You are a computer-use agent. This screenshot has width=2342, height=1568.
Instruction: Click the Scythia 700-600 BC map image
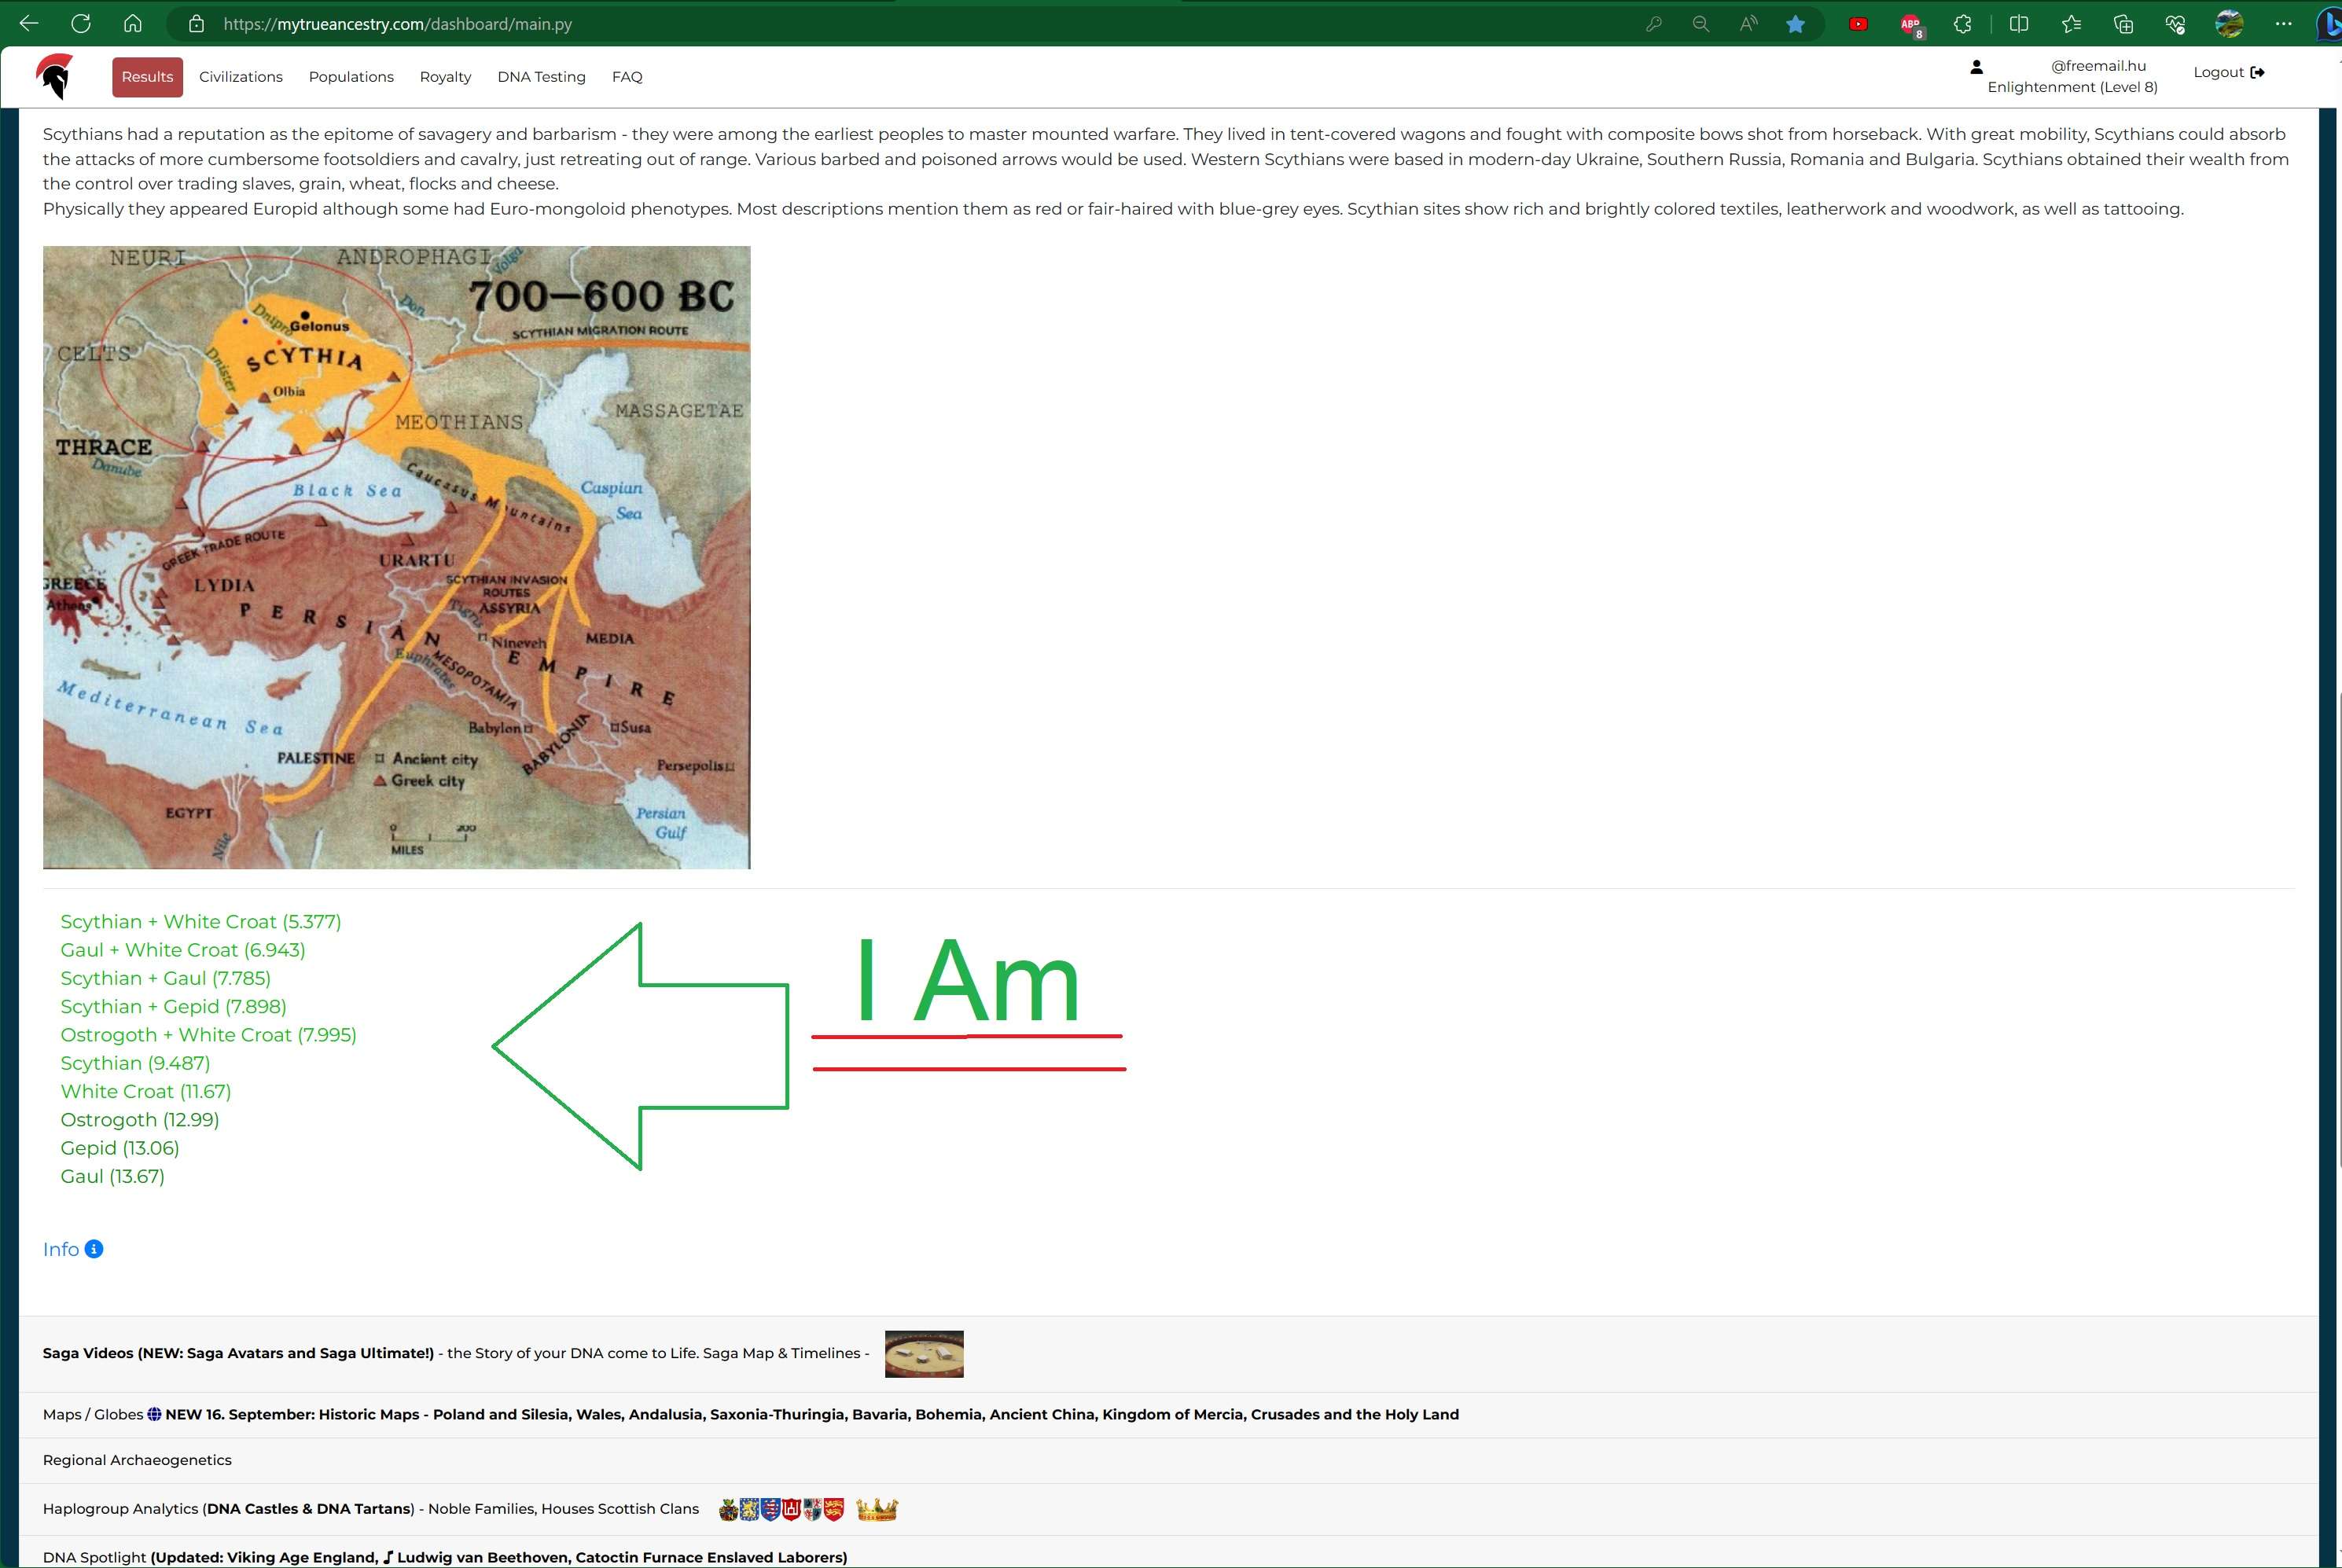396,557
